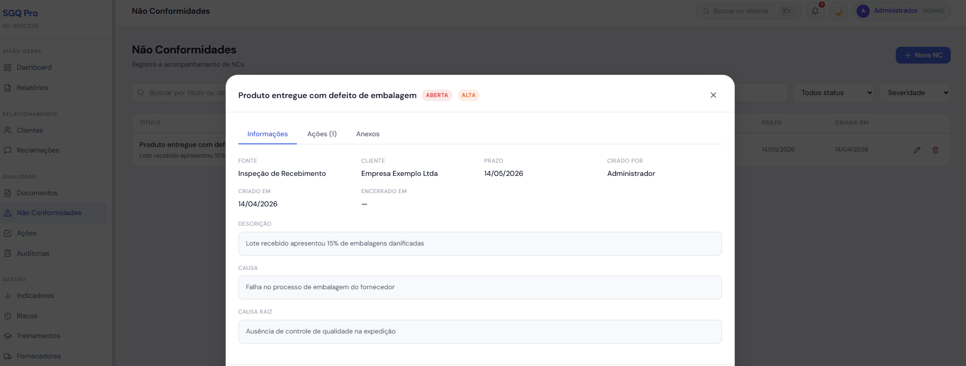966x366 pixels.
Task: Navigate to Documentos in sidebar
Action: [x=37, y=193]
